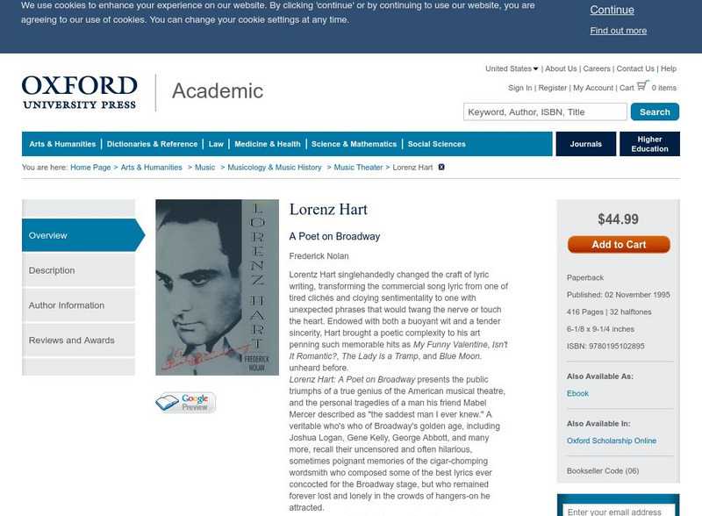702x516 pixels.
Task: Open the United States country dropdown
Action: click(512, 68)
